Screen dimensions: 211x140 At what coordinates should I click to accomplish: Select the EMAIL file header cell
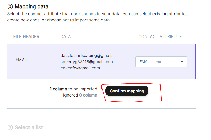(22, 60)
